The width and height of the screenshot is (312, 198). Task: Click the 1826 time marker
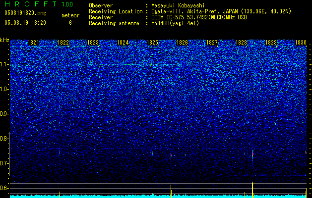(182, 43)
